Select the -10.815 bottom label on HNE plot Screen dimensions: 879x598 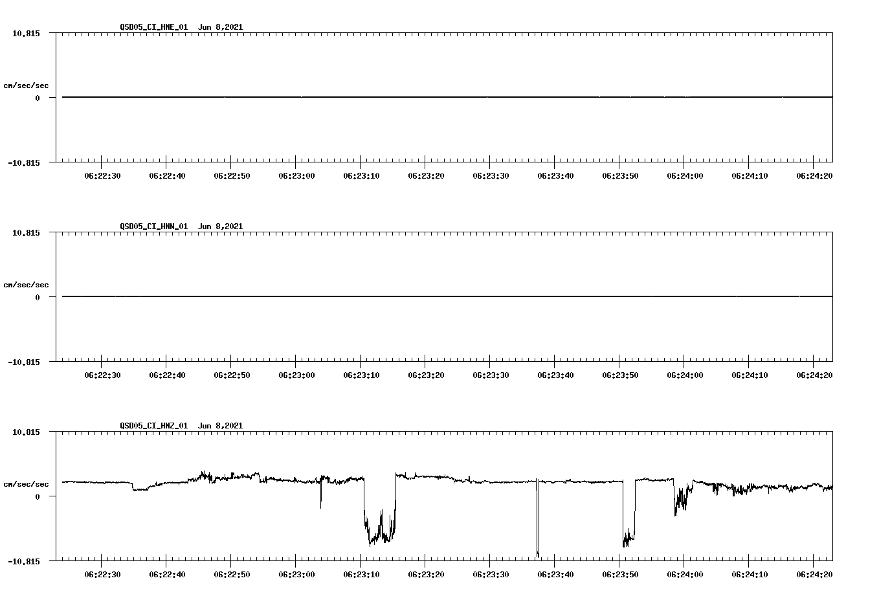[24, 163]
